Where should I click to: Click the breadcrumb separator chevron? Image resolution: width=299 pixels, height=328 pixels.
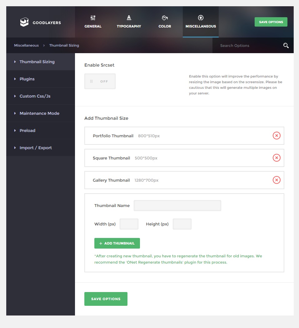44,45
